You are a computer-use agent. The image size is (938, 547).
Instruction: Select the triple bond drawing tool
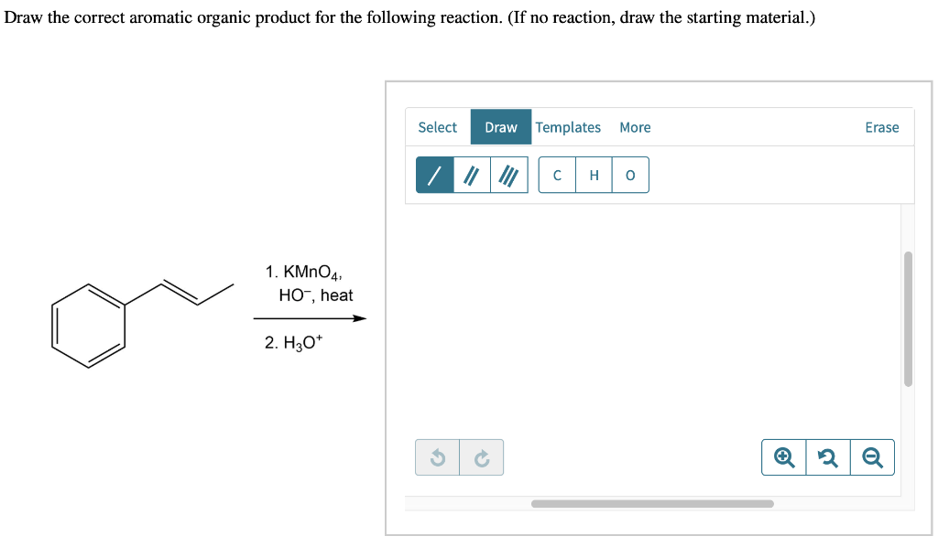tap(509, 174)
